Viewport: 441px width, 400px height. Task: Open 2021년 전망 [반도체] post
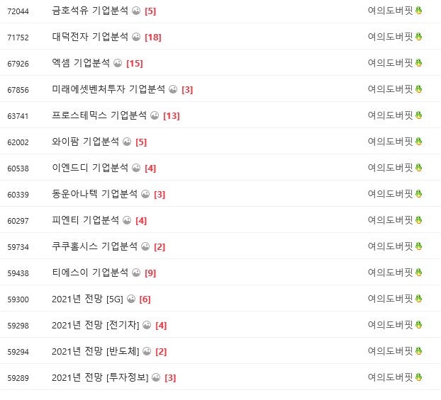(x=96, y=351)
